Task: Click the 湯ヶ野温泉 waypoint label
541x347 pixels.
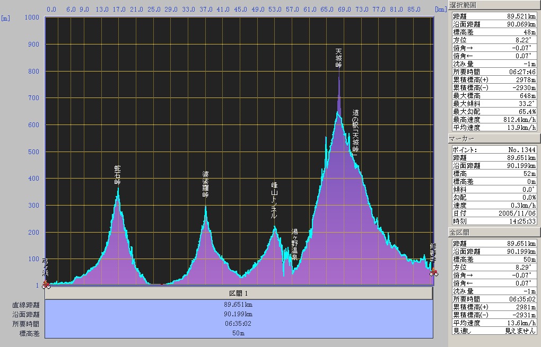Action: (295, 244)
